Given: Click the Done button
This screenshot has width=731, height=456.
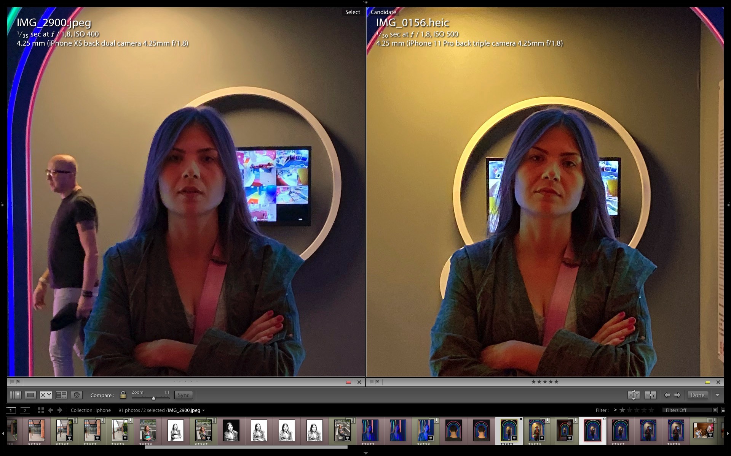Looking at the screenshot, I should [697, 395].
